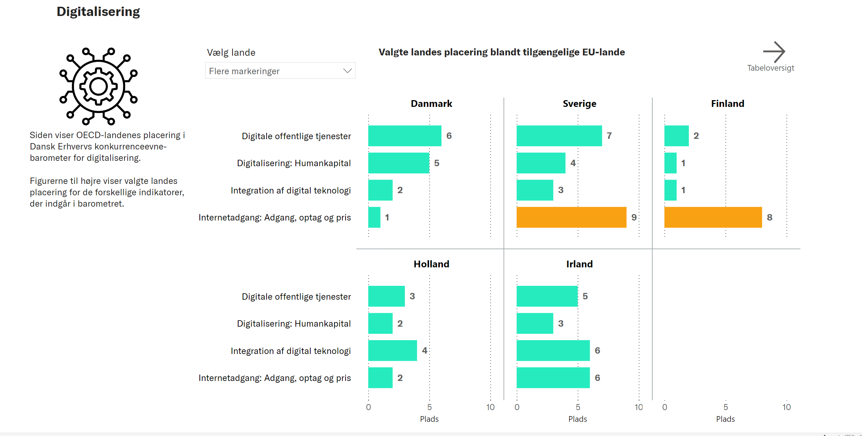
Task: Click the digitalisation gear network icon
Action: point(98,86)
